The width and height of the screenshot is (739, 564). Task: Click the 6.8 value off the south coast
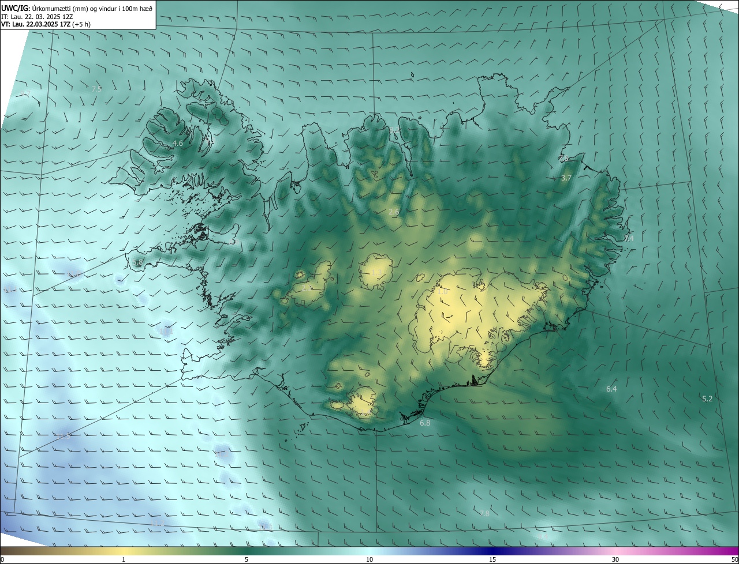425,423
